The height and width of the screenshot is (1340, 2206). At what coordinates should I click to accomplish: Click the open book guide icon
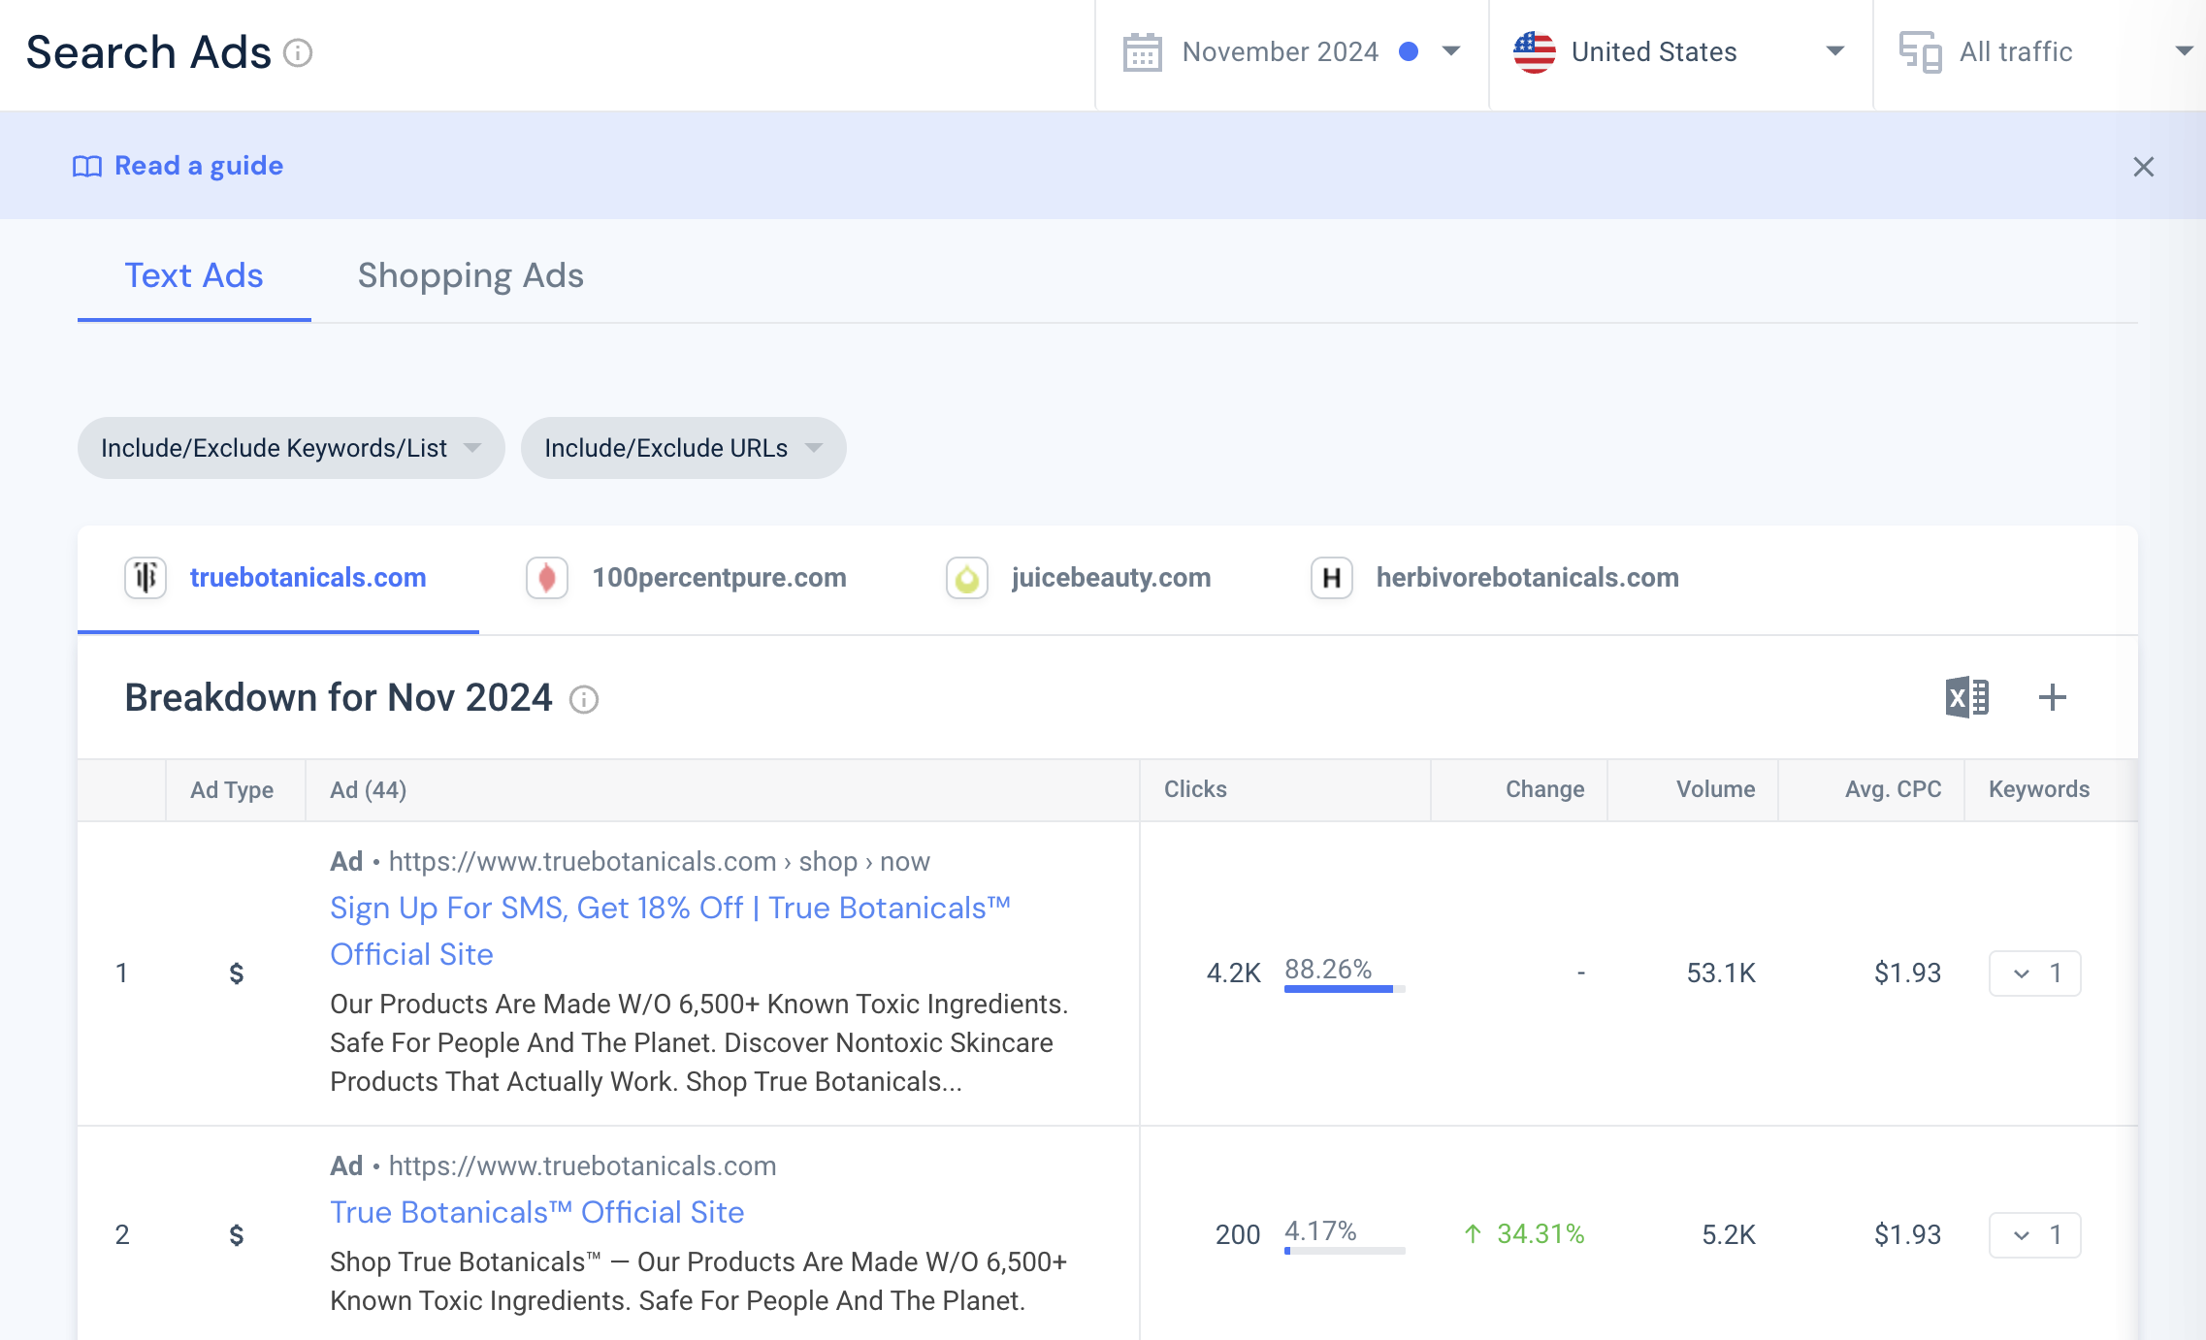[86, 167]
